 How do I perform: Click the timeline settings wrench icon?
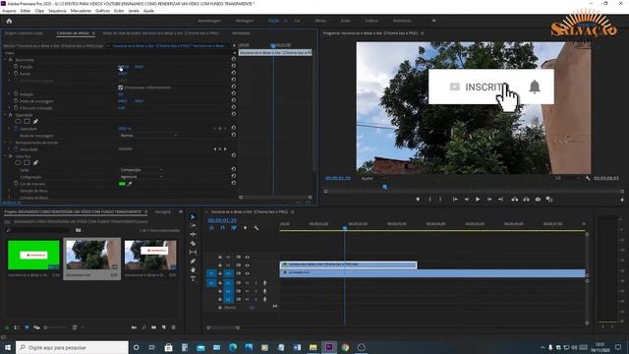click(256, 228)
